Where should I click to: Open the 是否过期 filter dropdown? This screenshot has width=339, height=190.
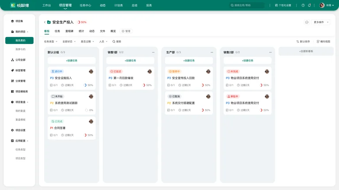point(87,42)
